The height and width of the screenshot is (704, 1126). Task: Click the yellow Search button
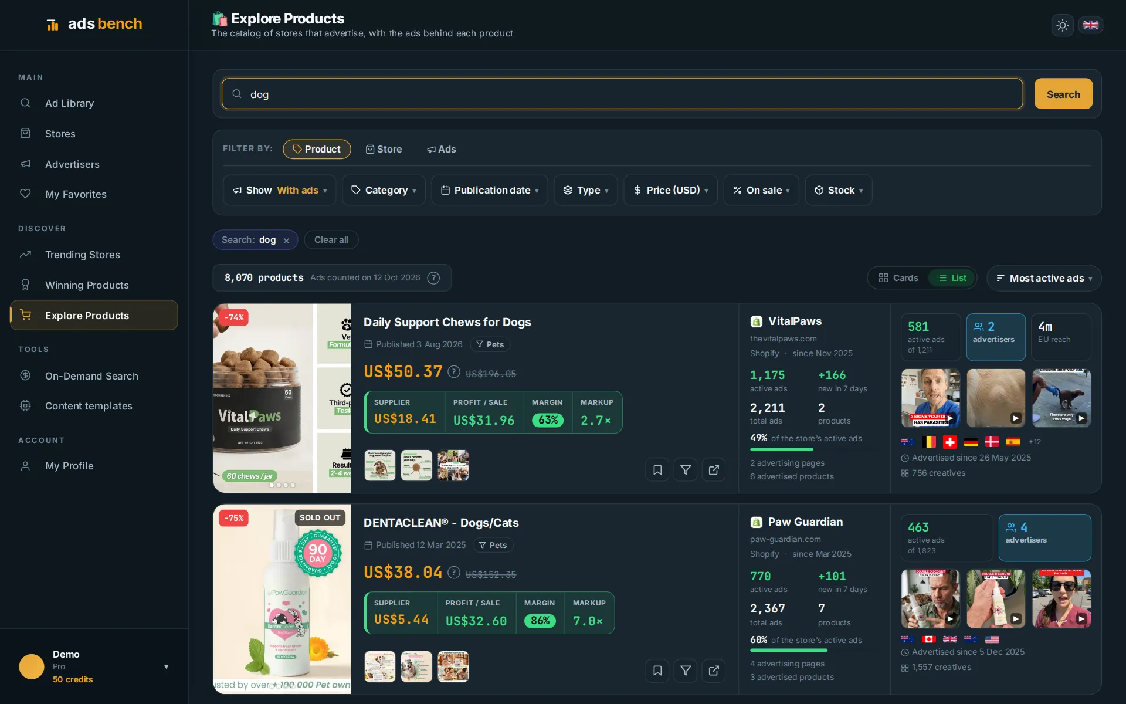click(1063, 94)
